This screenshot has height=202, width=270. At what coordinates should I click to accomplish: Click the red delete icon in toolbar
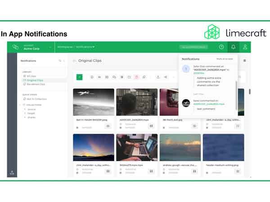tap(137, 77)
